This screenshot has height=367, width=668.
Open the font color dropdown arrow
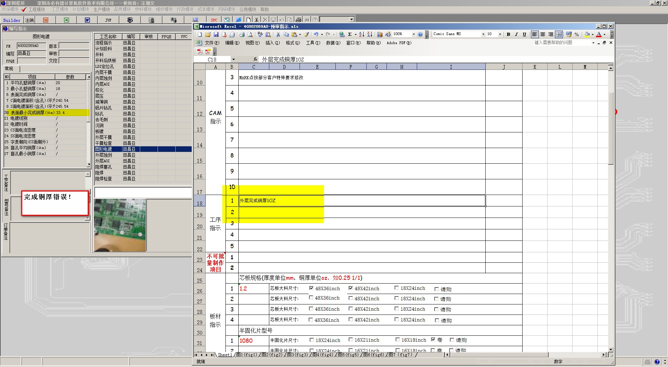604,34
